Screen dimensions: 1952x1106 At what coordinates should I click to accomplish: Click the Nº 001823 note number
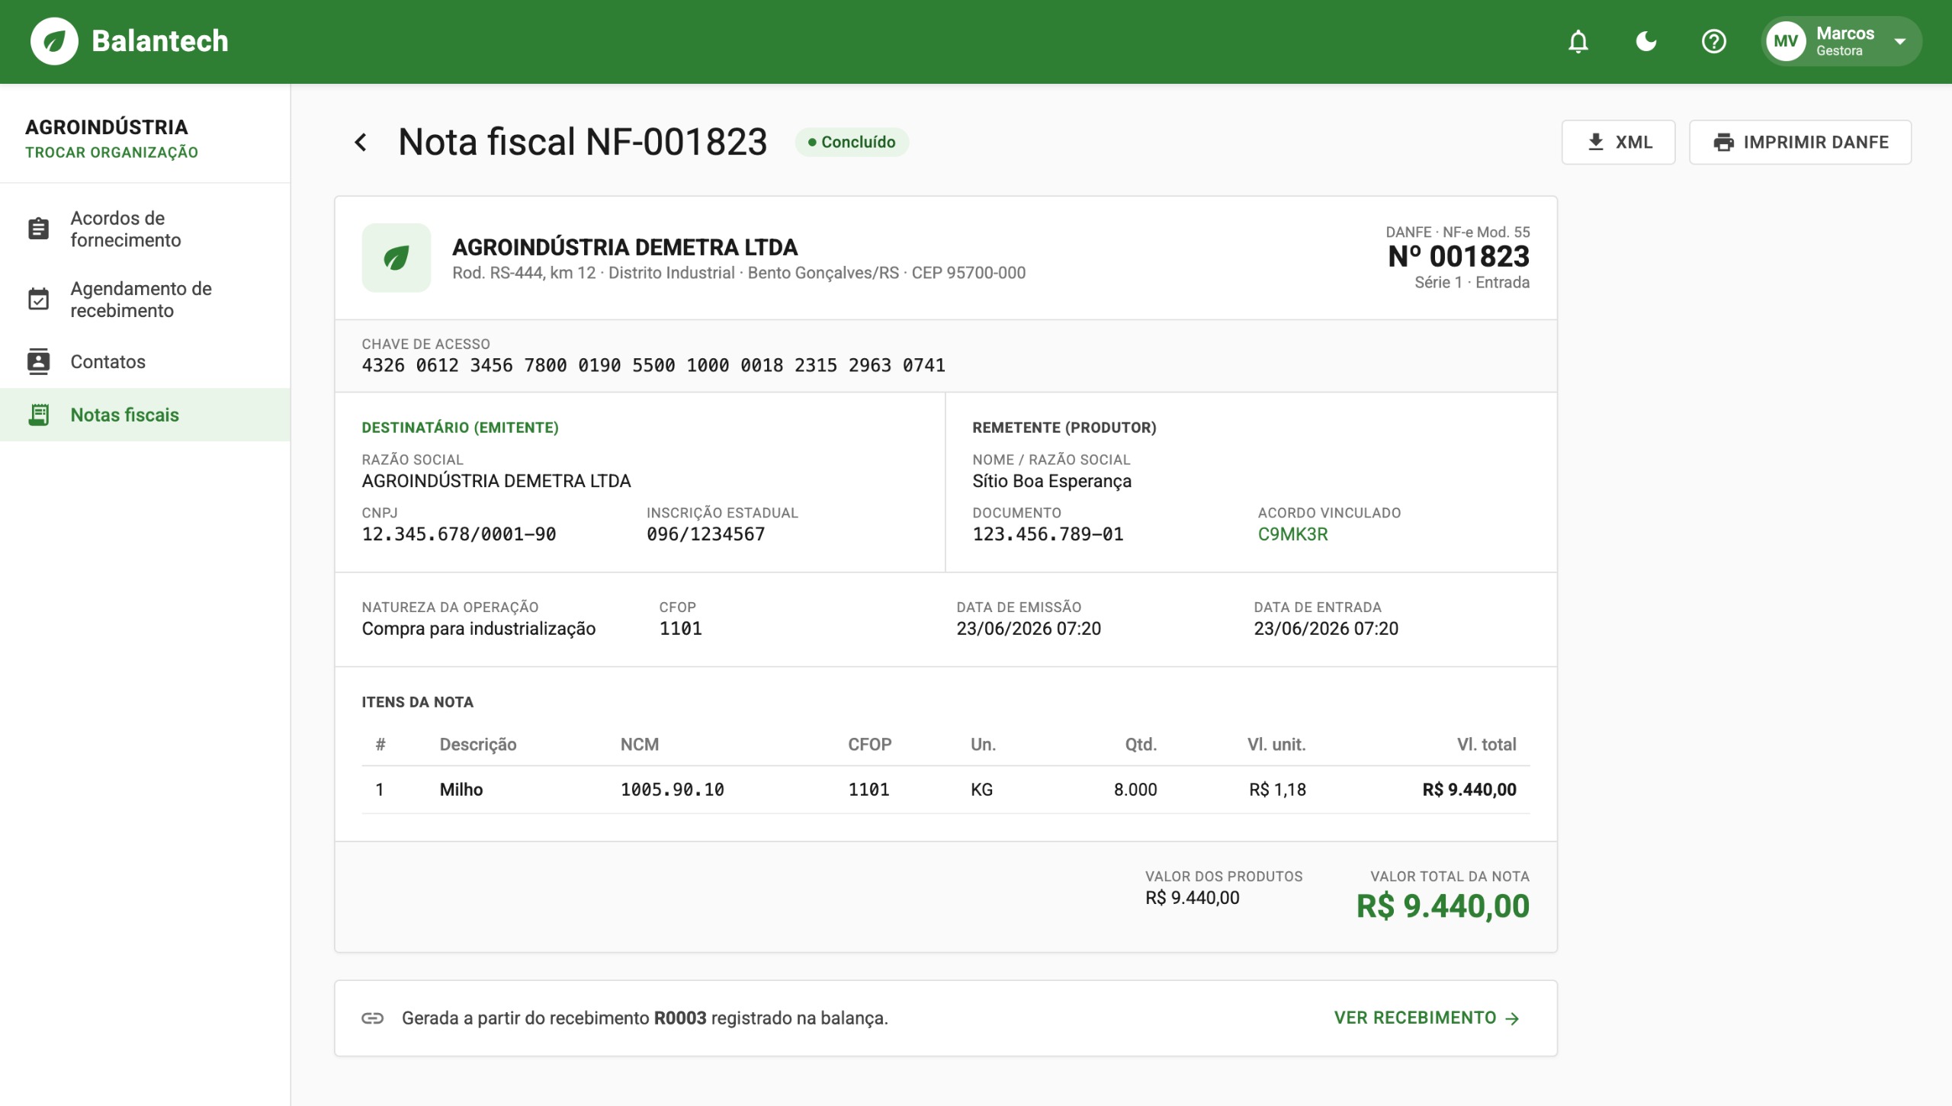tap(1459, 257)
